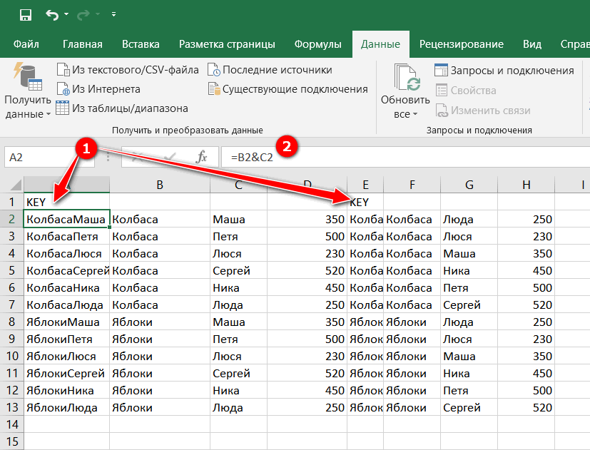Click cell C3 containing Петя
590x450 pixels.
238,236
